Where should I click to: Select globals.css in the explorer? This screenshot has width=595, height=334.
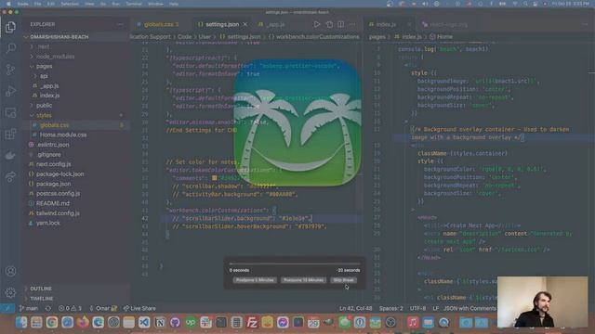(54, 125)
